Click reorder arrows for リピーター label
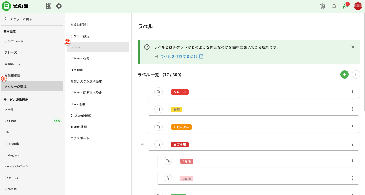The image size is (365, 195). 158,127
